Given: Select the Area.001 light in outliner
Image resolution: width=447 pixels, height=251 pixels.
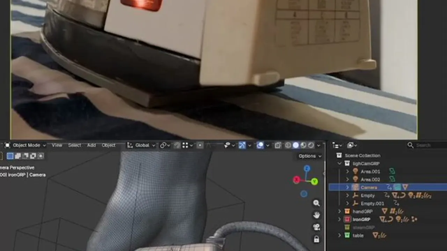Looking at the screenshot, I should [x=370, y=172].
